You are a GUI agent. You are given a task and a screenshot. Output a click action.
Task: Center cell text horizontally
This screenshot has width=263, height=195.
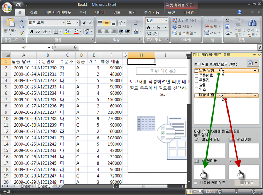[107, 31]
